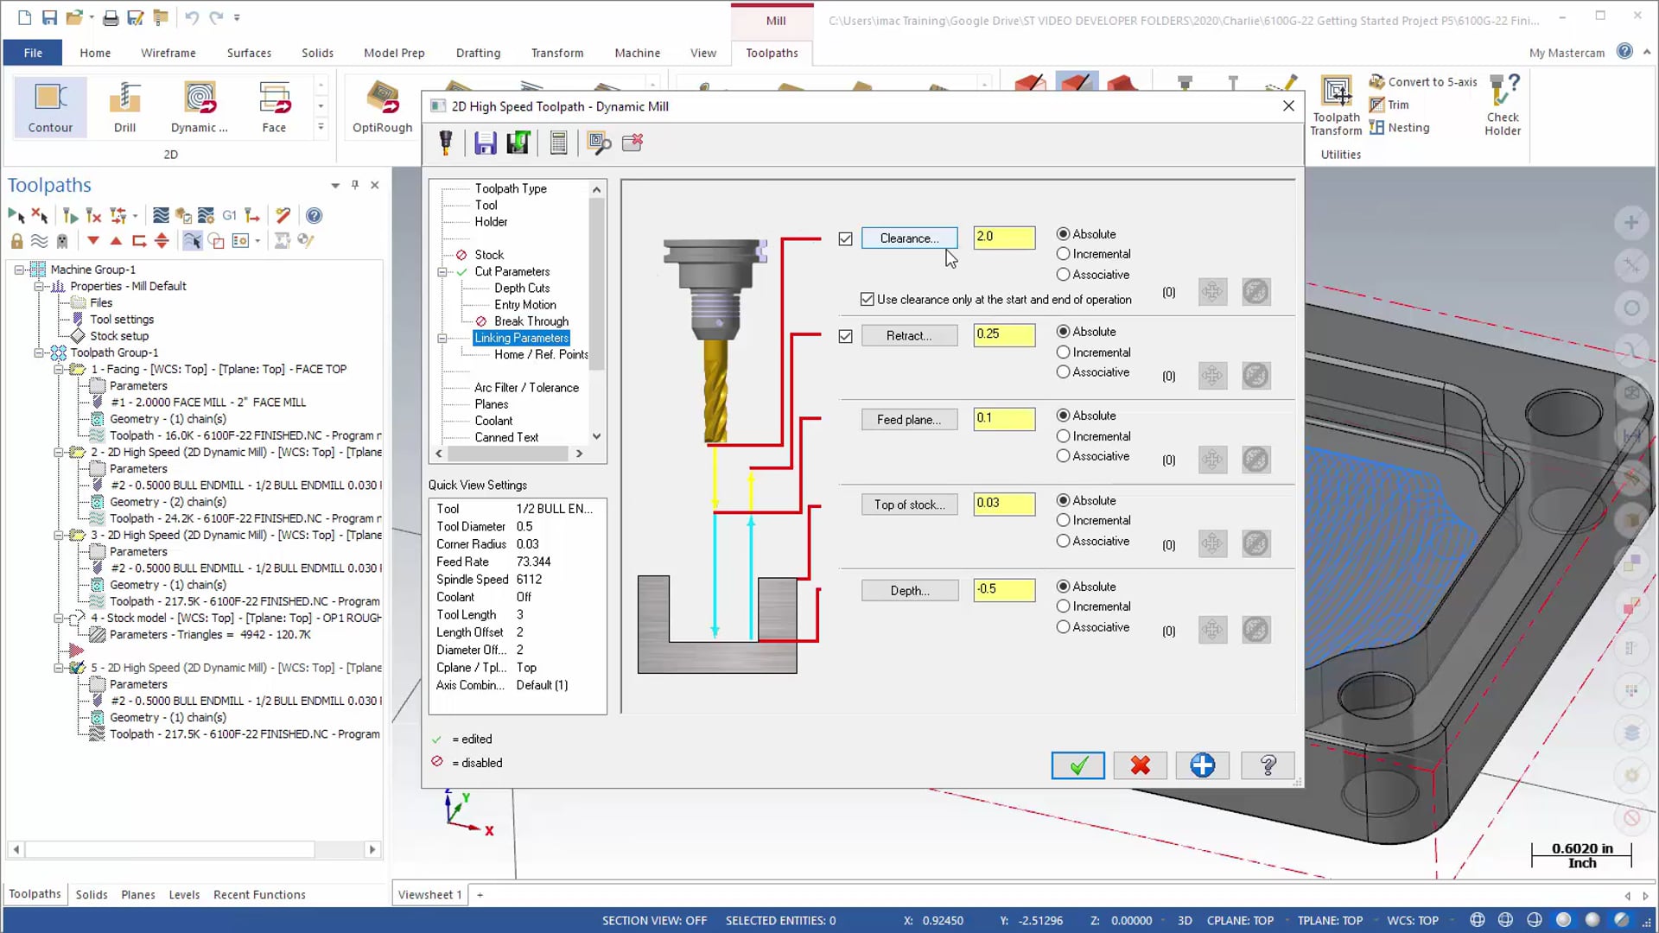This screenshot has width=1659, height=933.
Task: Click the question mark help button in dialog
Action: (x=1268, y=765)
